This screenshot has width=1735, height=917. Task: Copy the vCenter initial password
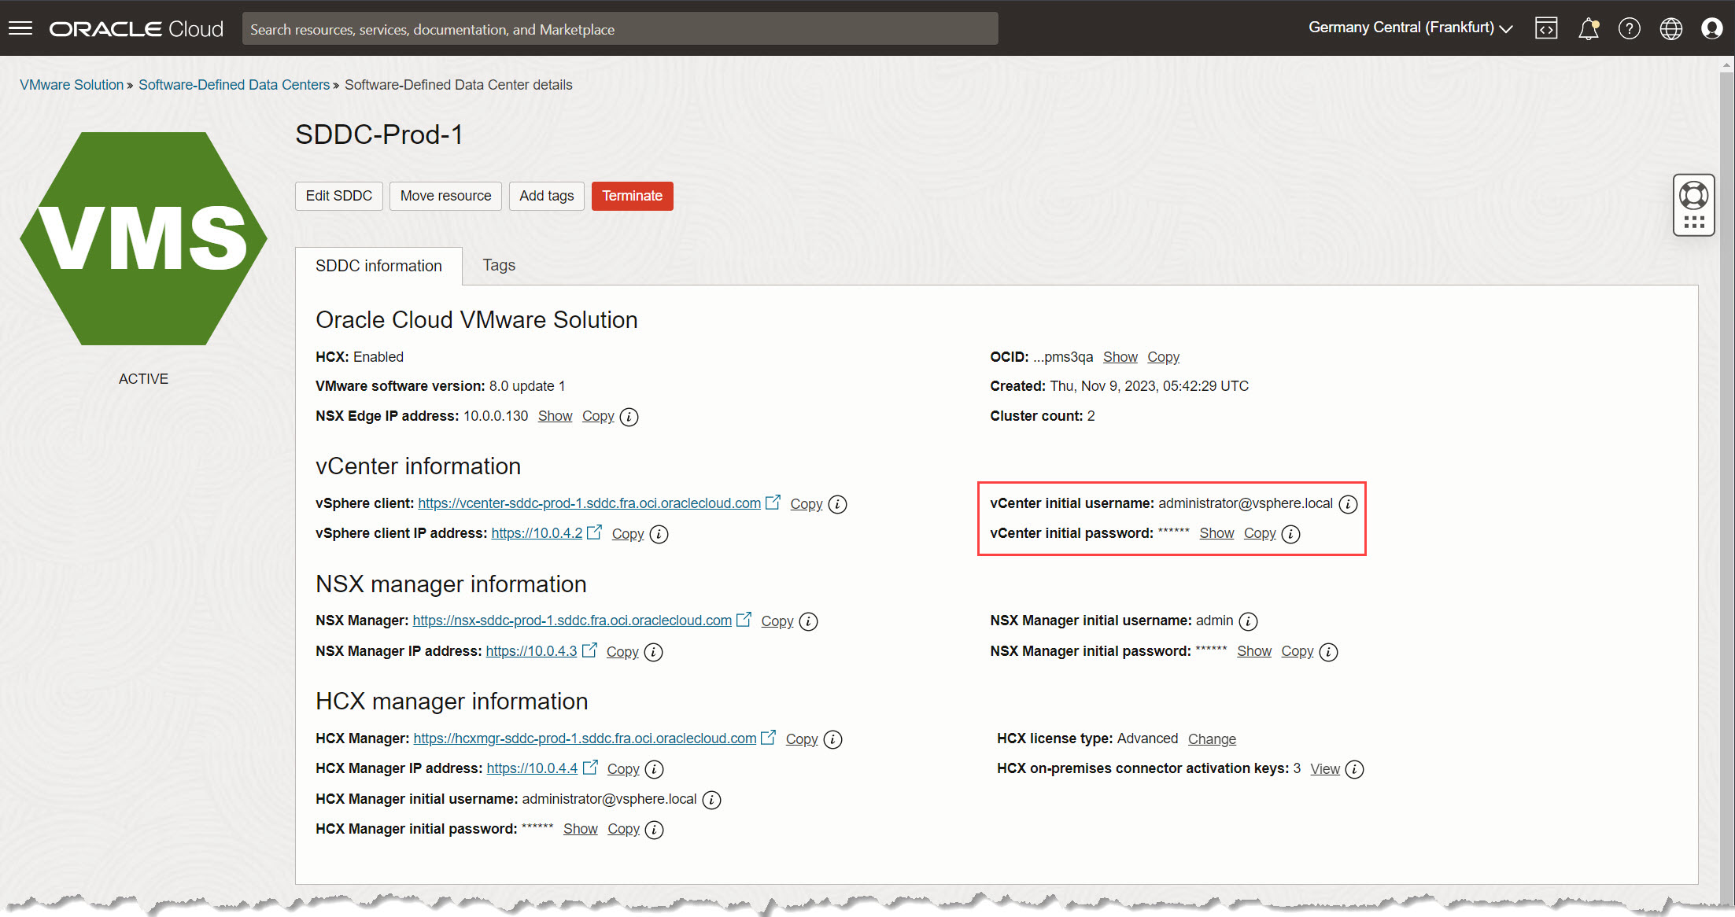[x=1260, y=533]
